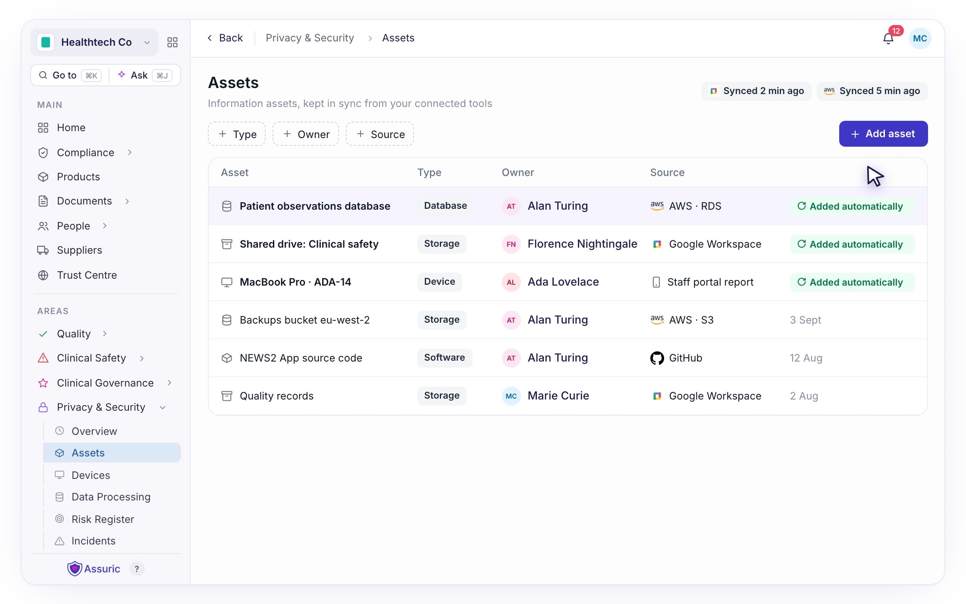Open the Healthtech Co workspace dropdown

coord(94,42)
